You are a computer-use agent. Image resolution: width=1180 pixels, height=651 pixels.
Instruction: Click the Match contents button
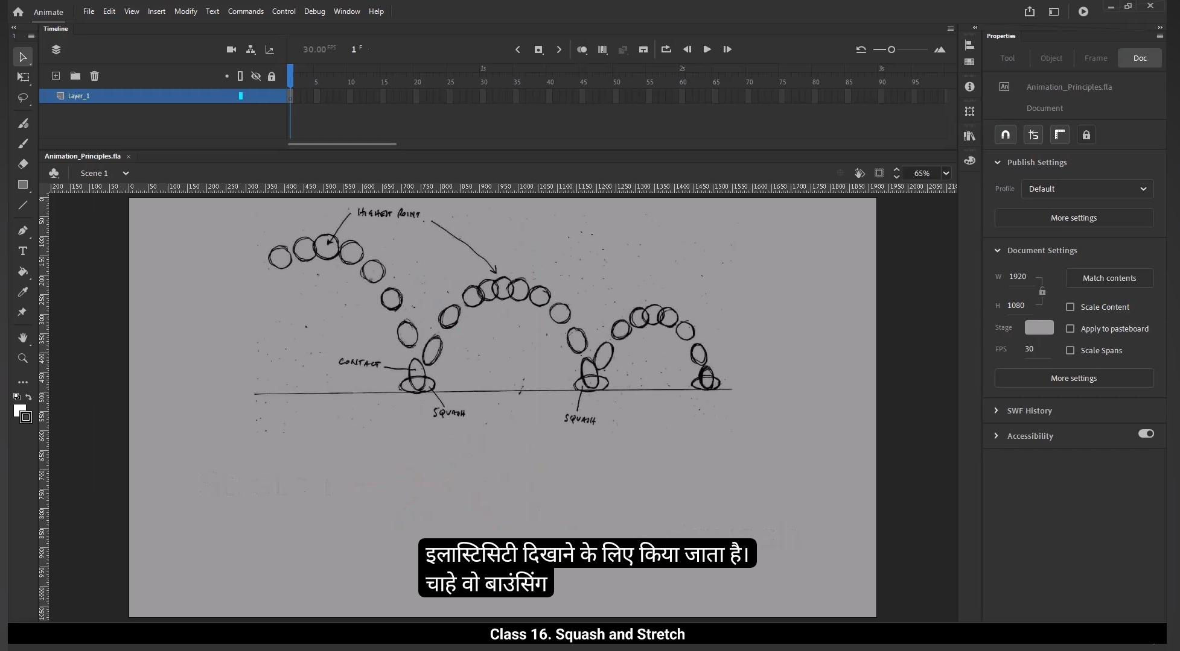(x=1109, y=278)
